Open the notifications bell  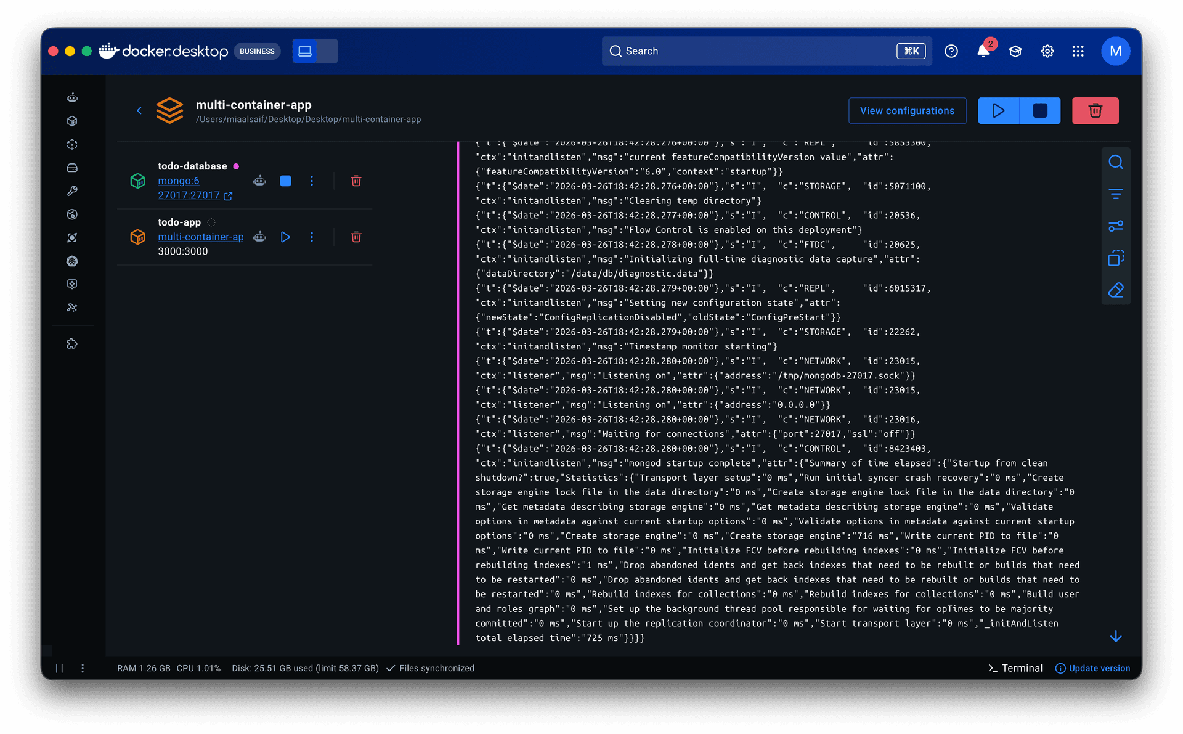click(x=983, y=51)
